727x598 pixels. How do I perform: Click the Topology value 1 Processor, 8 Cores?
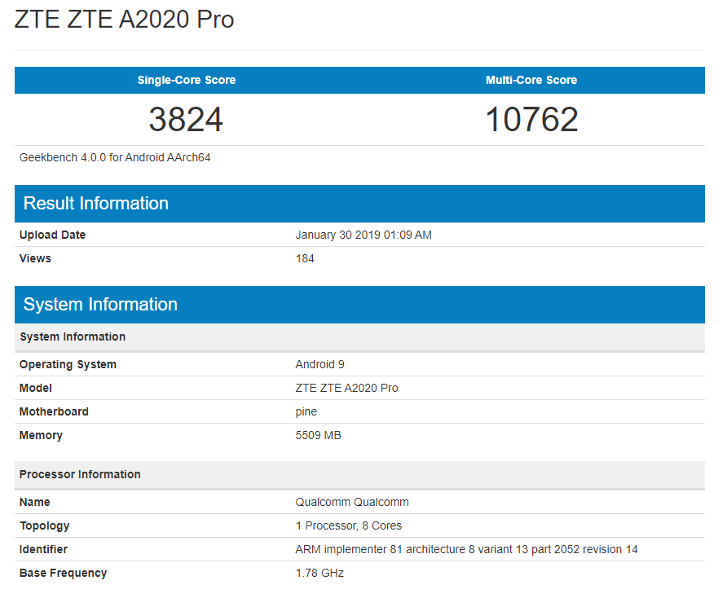pos(348,525)
